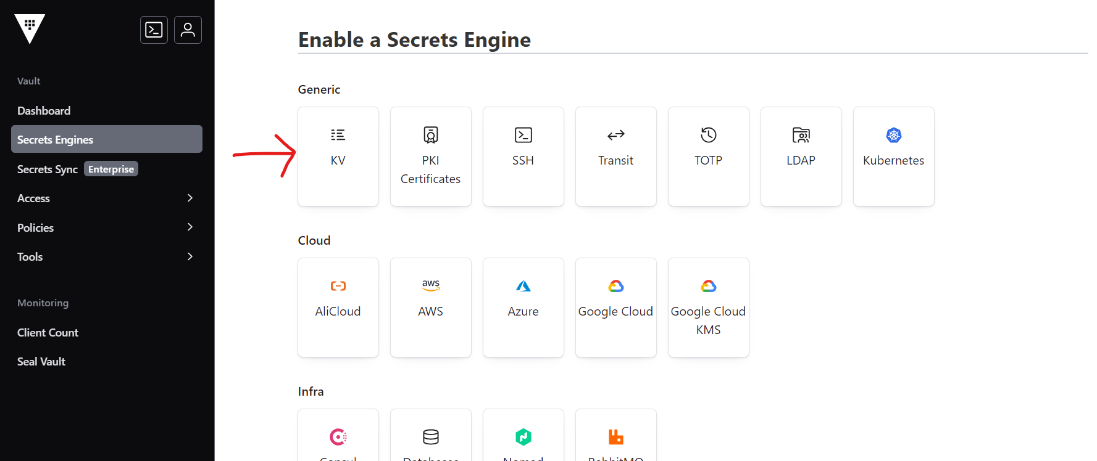Open the user account menu
The width and height of the screenshot is (1097, 461).
click(188, 30)
